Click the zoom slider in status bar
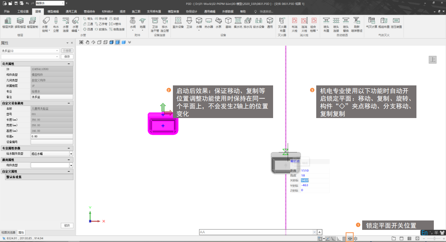Image resolution: width=446 pixels, height=242 pixels. [434, 239]
